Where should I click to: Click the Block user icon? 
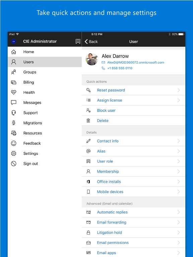click(x=88, y=110)
